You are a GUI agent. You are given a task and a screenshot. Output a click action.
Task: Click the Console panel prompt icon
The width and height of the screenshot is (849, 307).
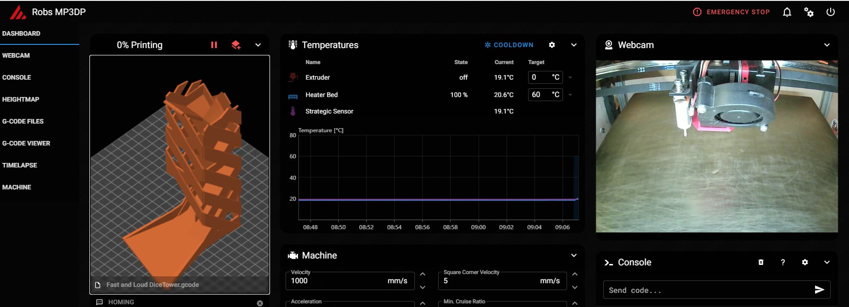[x=608, y=263]
